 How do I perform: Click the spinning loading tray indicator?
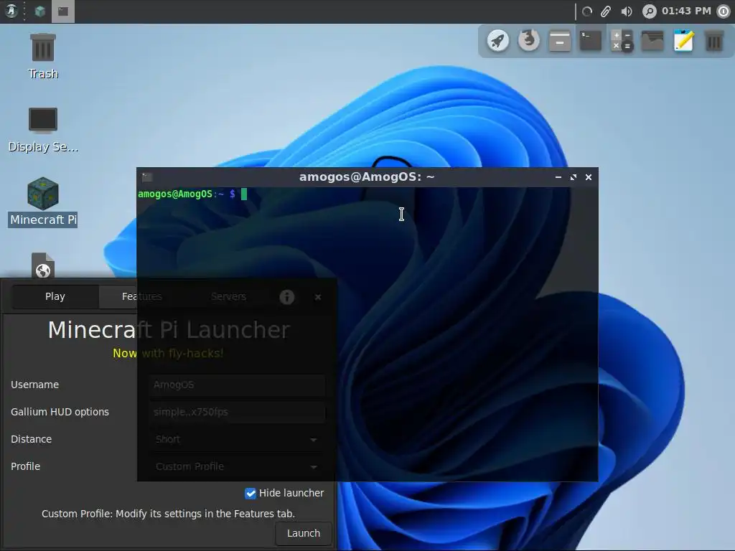tap(587, 11)
